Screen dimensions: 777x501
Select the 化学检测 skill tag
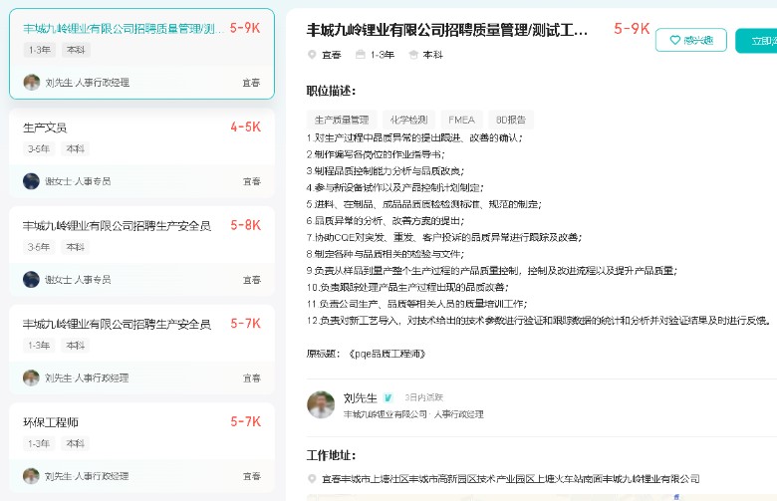(408, 120)
